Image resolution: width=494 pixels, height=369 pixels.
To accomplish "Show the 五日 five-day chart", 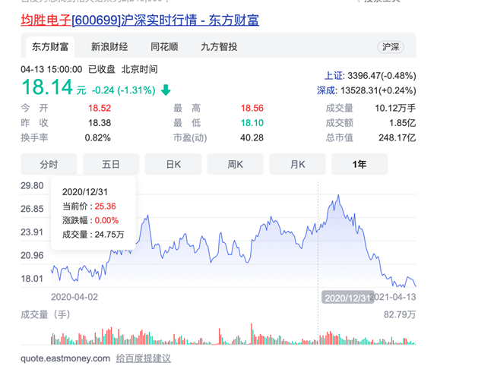I will coord(111,164).
